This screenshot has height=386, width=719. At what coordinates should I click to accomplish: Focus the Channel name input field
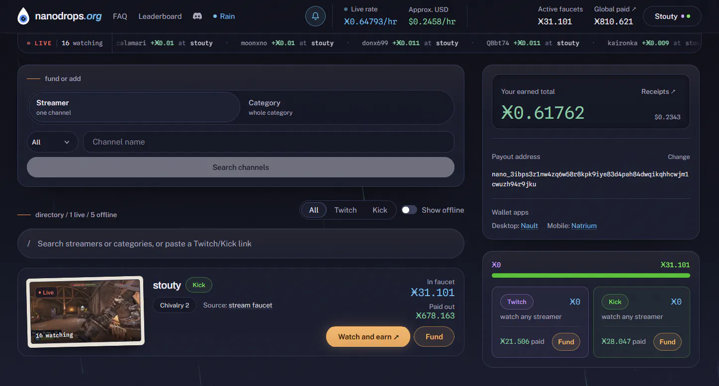[269, 142]
